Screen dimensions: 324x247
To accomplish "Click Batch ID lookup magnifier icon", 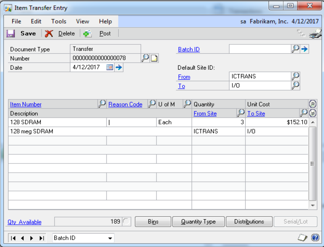I will click(295, 49).
